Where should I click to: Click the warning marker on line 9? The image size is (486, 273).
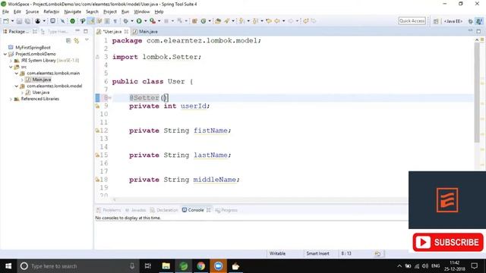pos(97,106)
